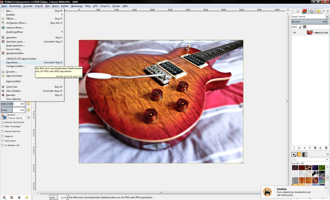Restore tool options icon at bottom left
This screenshot has height=200, width=330.
point(12,197)
